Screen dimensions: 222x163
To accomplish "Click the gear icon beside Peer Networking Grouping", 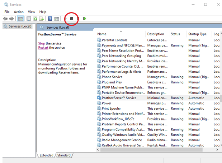I will (x=99, y=56).
